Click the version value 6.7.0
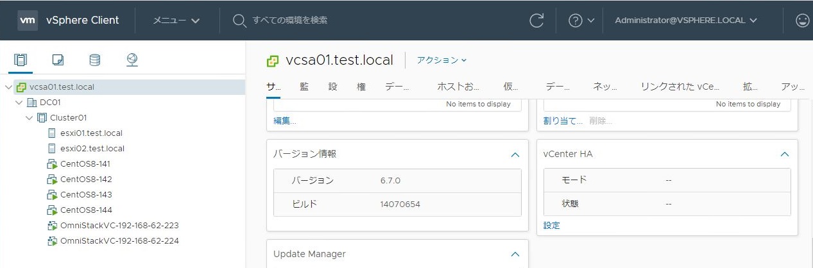813x268 pixels. [x=390, y=181]
